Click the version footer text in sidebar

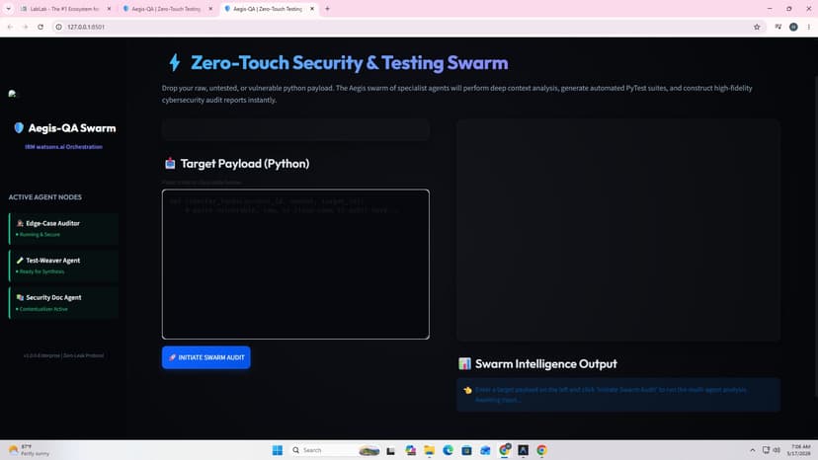(x=63, y=355)
